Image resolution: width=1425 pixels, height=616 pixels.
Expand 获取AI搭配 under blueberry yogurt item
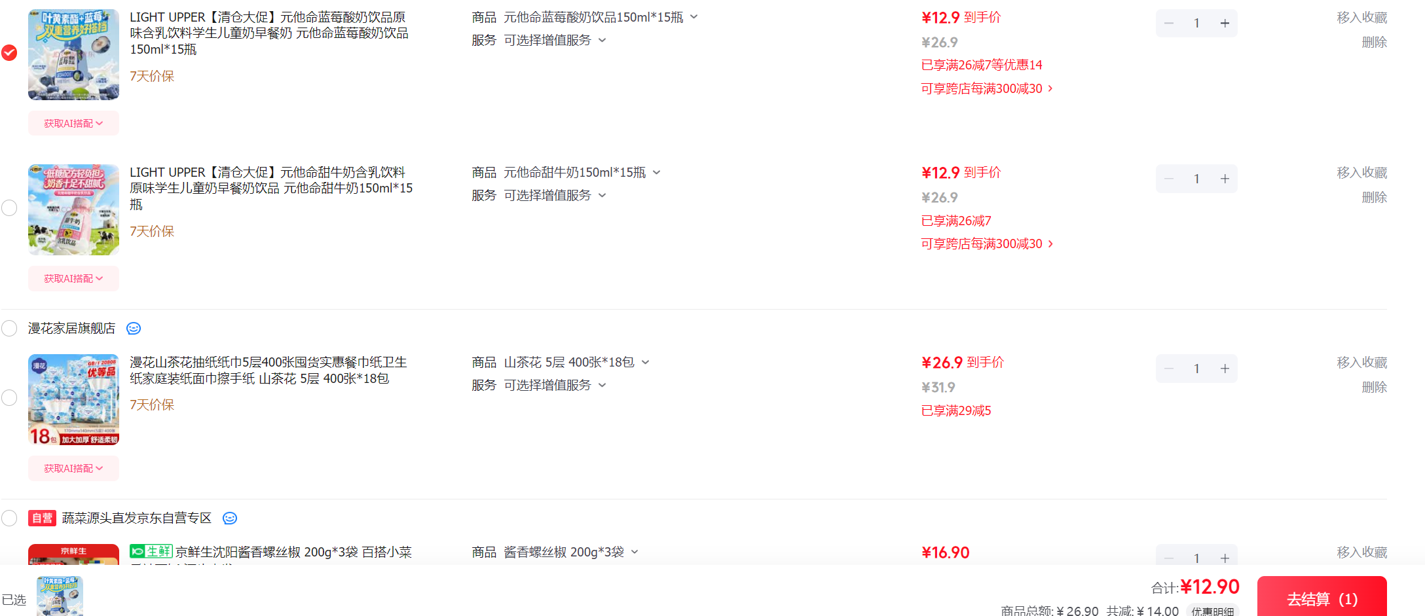(x=73, y=123)
